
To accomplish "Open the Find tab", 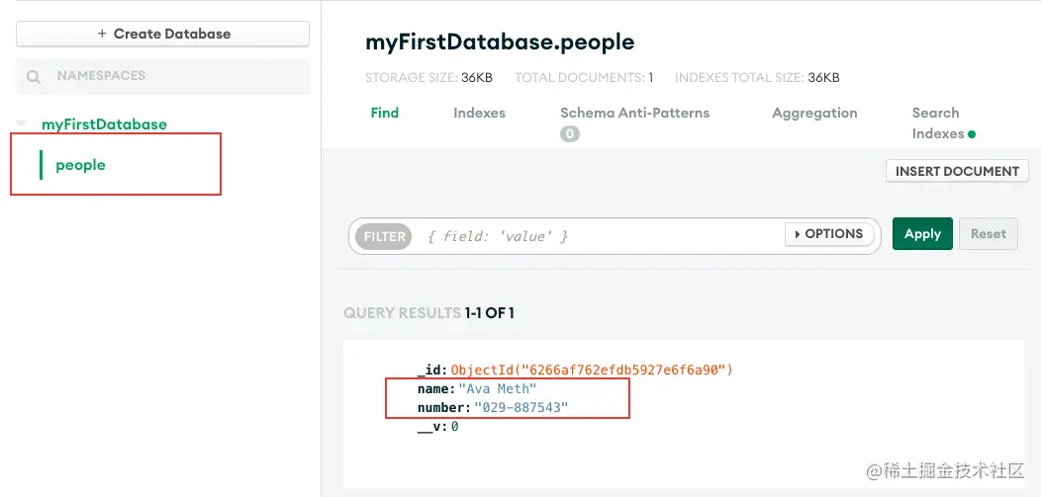I will pos(385,113).
